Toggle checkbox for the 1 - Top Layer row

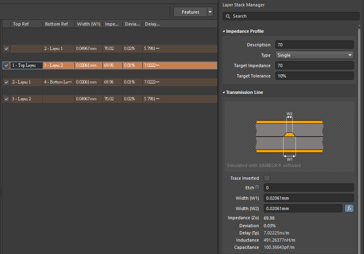pyautogui.click(x=6, y=65)
